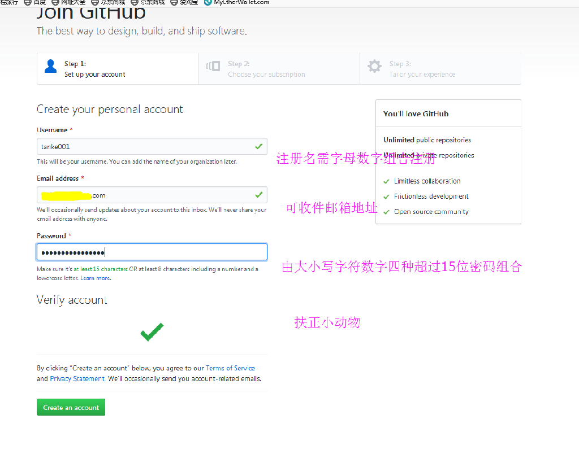Image resolution: width=579 pixels, height=454 pixels.
Task: Click the MyEtherWallet.com bookmark icon
Action: tap(208, 2)
